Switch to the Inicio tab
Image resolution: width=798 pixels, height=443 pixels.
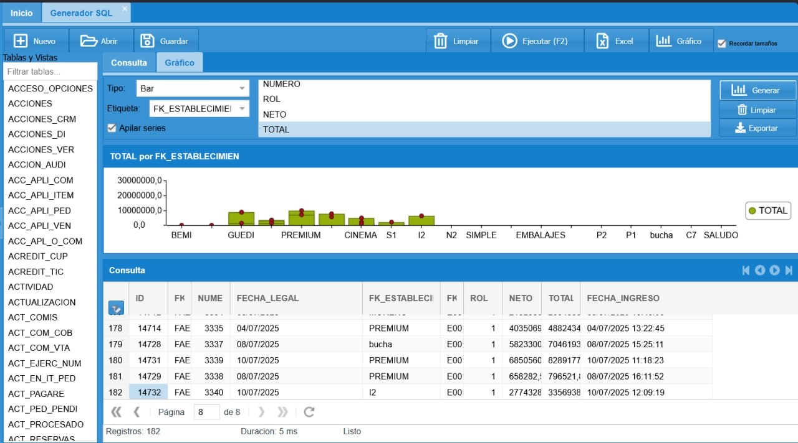pos(22,13)
